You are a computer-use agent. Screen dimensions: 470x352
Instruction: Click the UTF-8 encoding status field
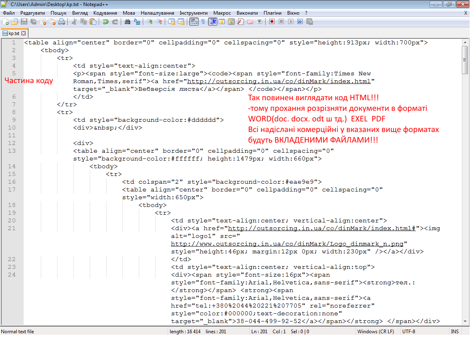tap(408, 332)
